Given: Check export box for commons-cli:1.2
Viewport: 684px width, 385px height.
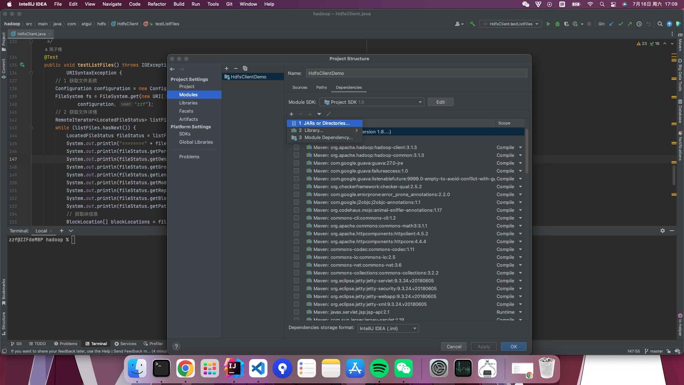Looking at the screenshot, I should click(x=296, y=218).
